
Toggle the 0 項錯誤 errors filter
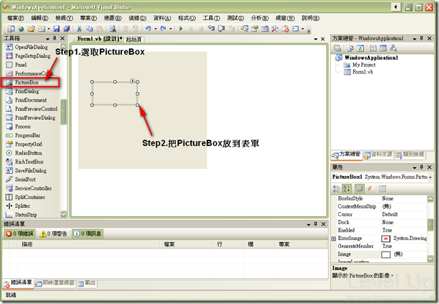click(19, 234)
